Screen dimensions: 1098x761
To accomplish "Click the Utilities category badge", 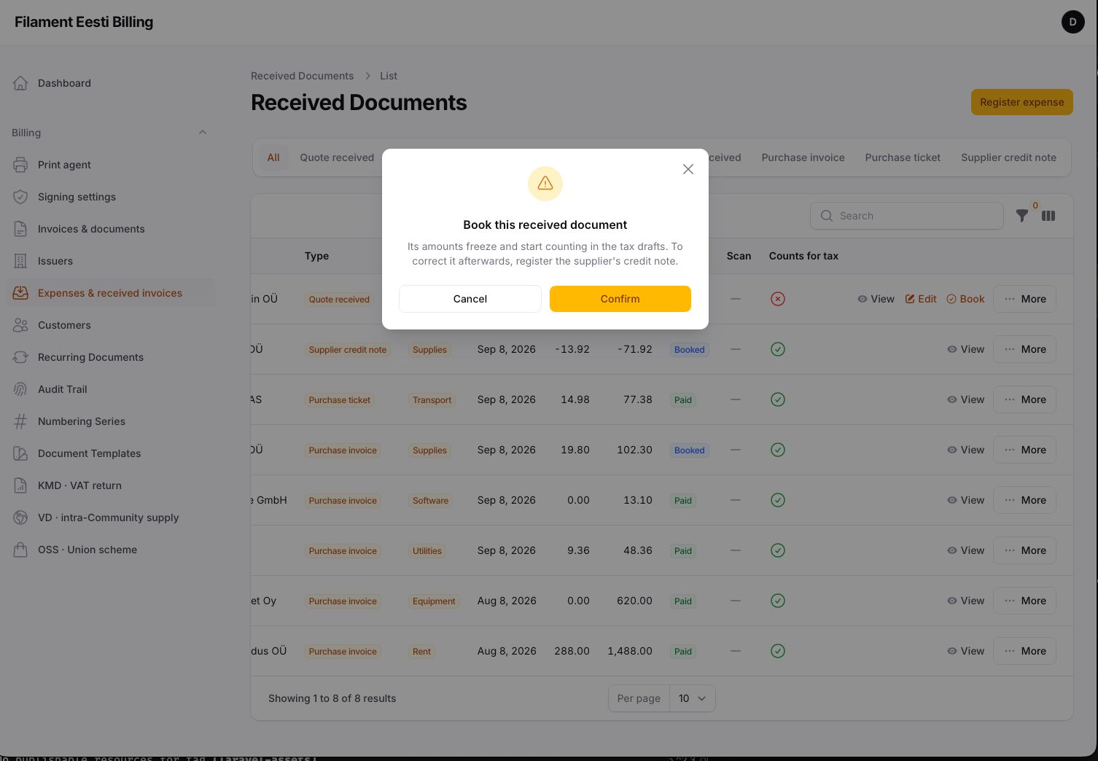I will [427, 551].
